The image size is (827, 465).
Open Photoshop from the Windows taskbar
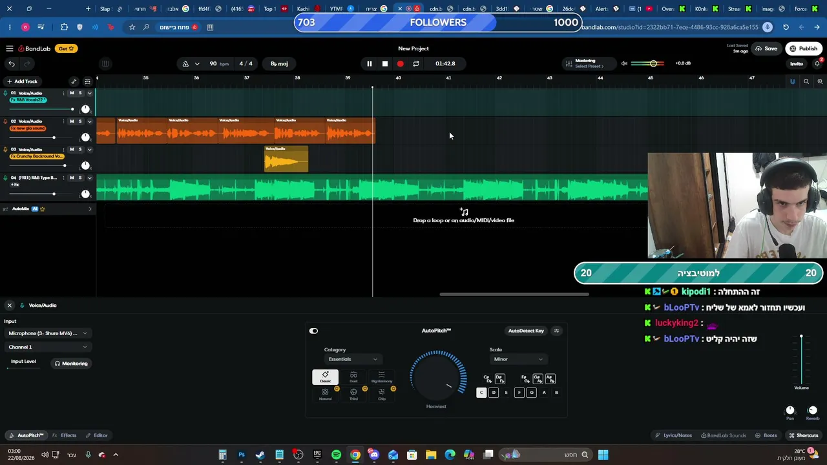pyautogui.click(x=242, y=455)
